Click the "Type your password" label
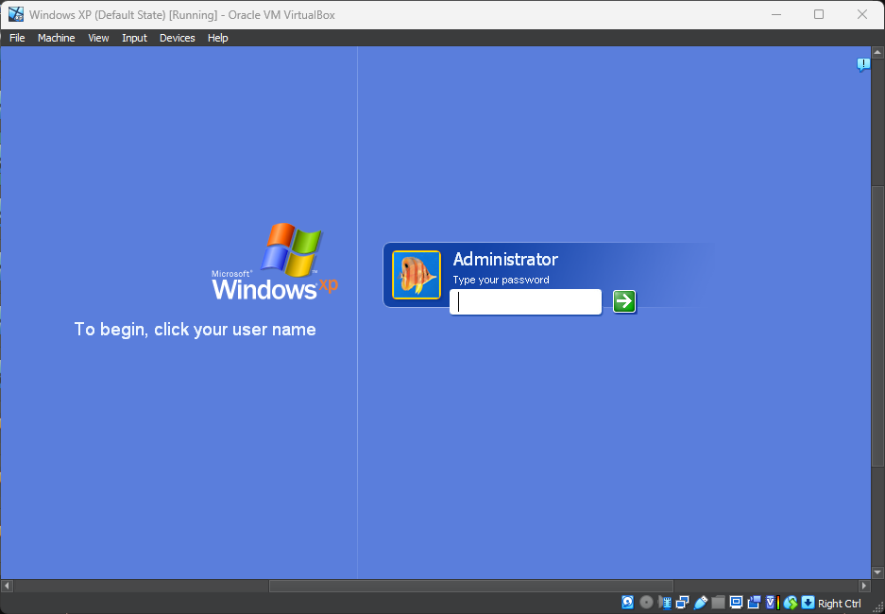Viewport: 885px width, 614px height. (502, 280)
